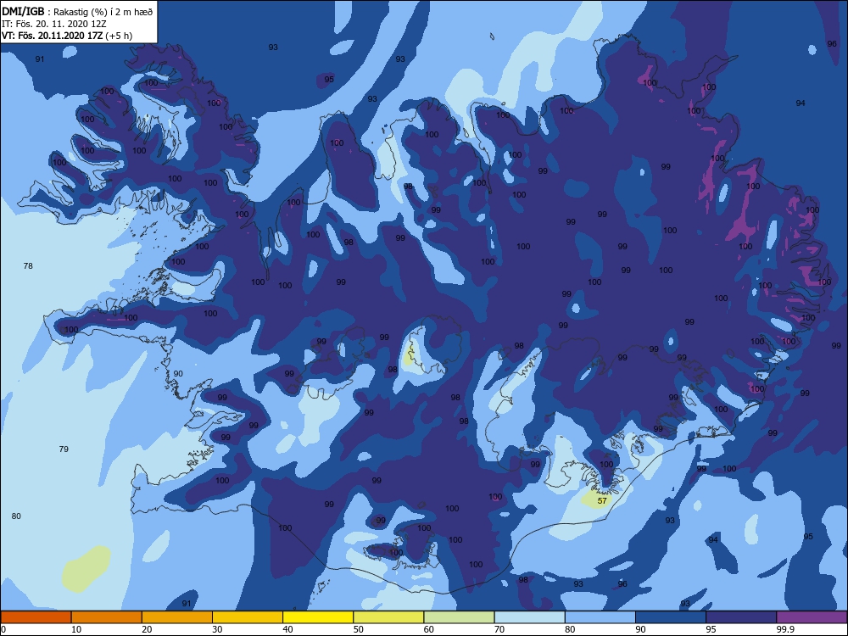Click the legend scale label '40'
848x636 pixels.
click(x=287, y=629)
